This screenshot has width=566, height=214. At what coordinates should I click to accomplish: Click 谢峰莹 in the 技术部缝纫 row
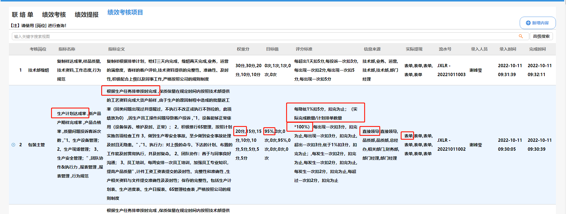476,70
